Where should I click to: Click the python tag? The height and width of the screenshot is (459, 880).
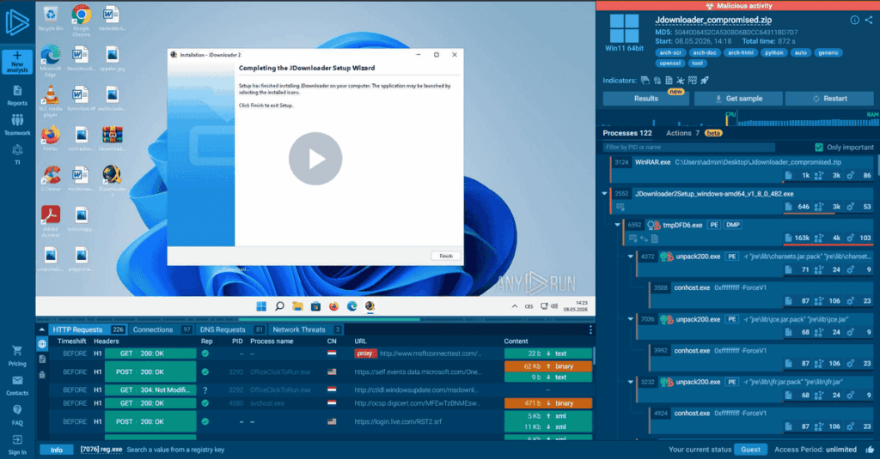click(x=774, y=52)
